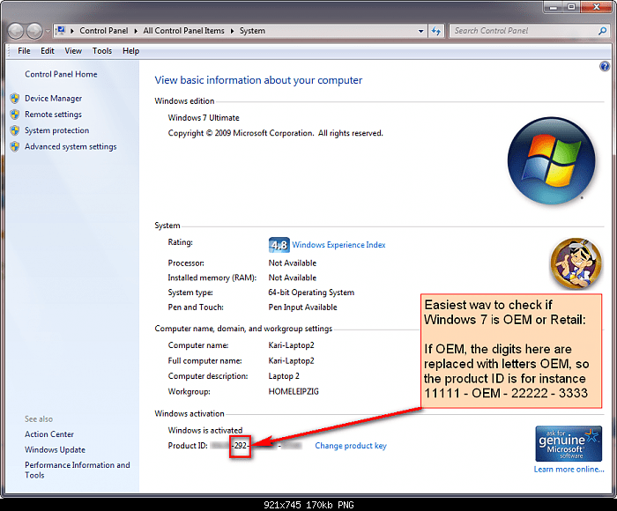Open Windows Update link
The height and width of the screenshot is (511, 617).
55,449
